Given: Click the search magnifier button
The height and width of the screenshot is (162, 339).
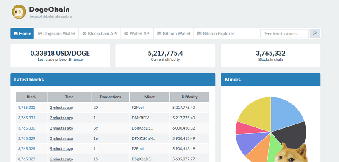Looking at the screenshot, I should 314,33.
